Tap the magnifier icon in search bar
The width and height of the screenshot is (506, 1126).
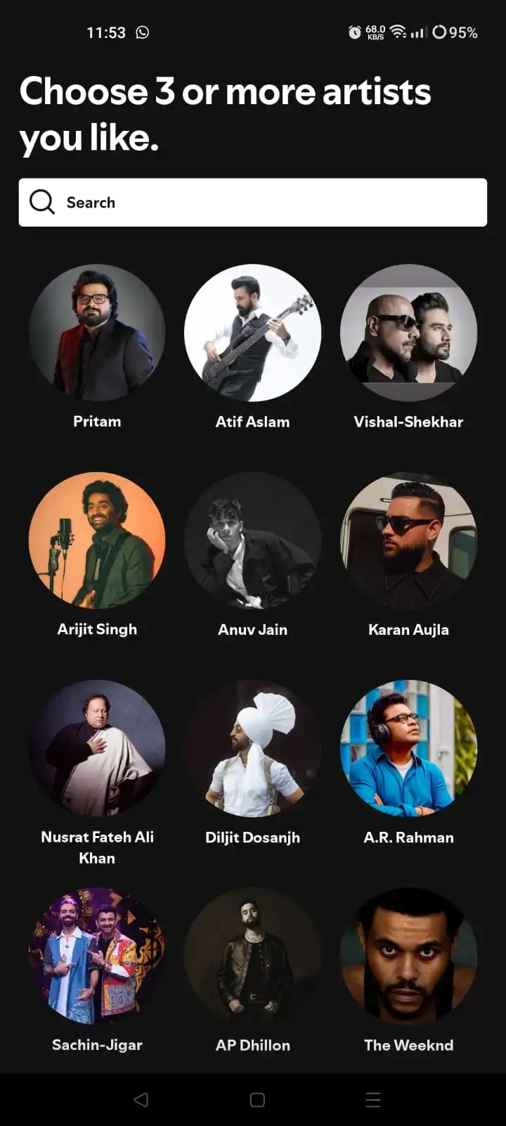[x=42, y=202]
